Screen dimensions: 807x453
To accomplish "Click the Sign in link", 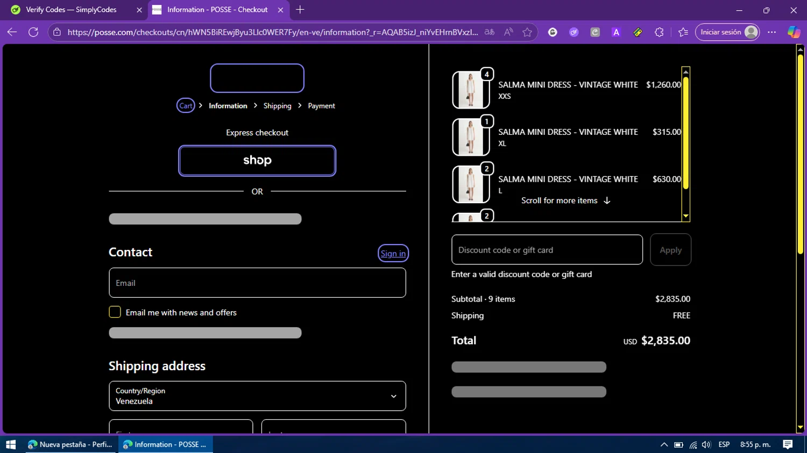I will (393, 254).
